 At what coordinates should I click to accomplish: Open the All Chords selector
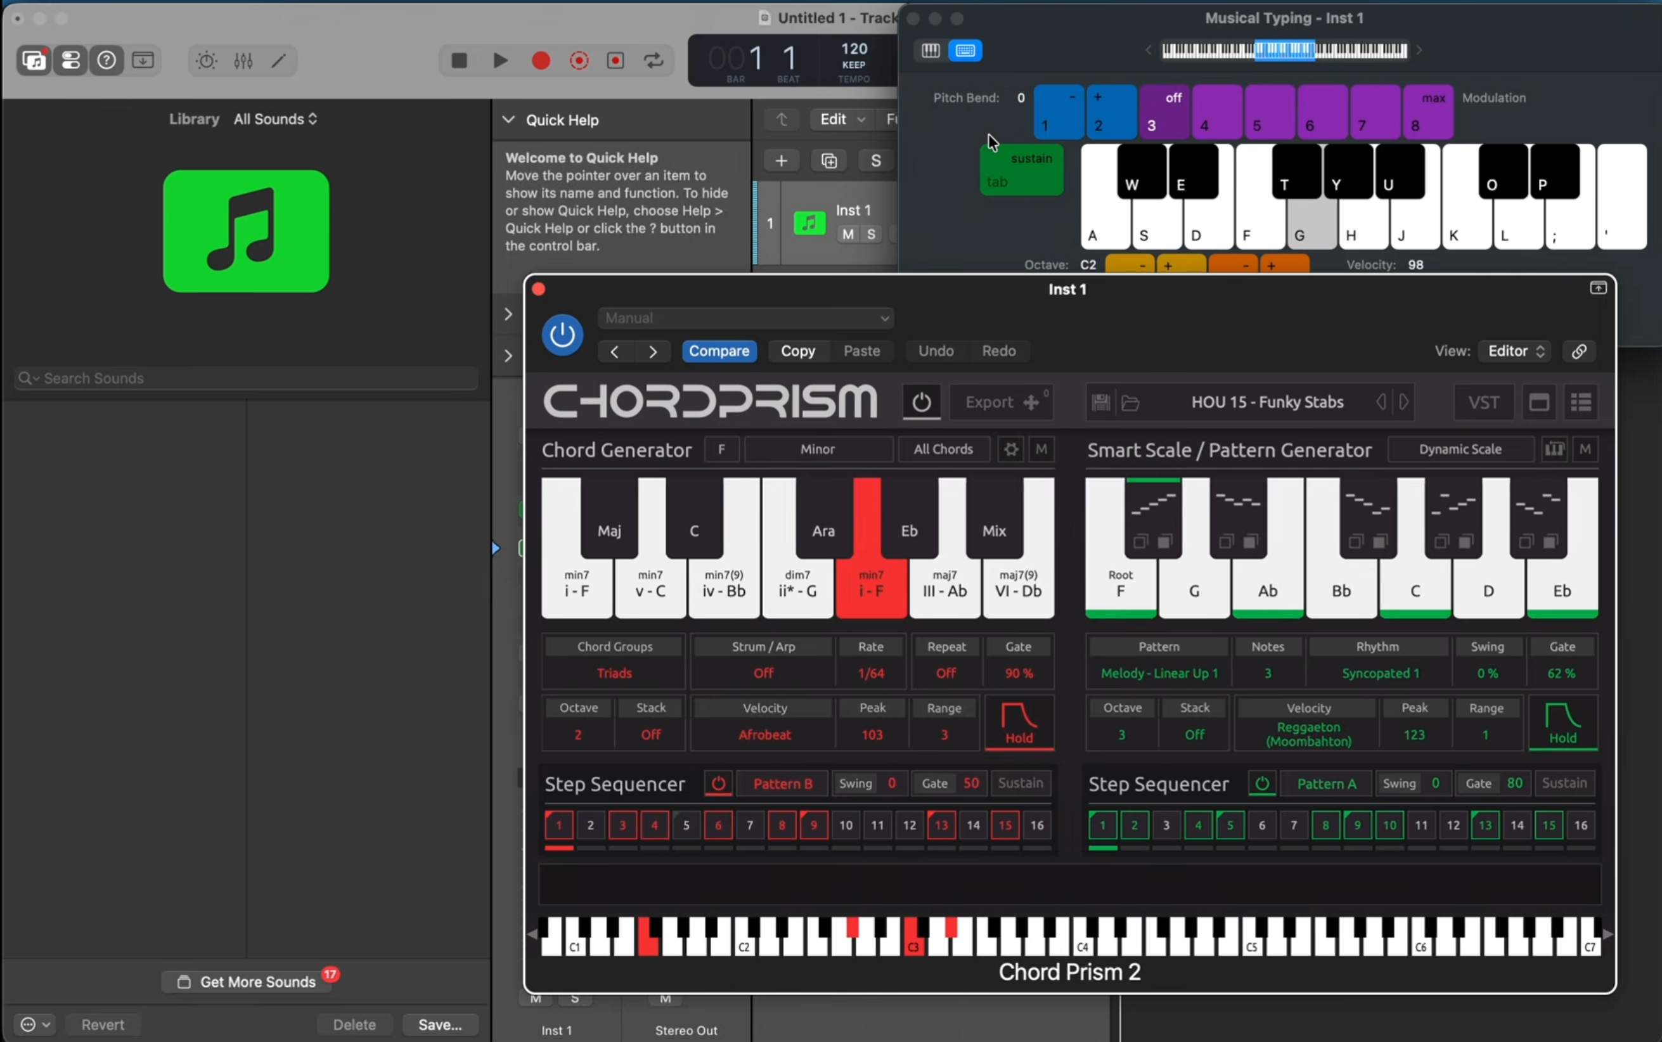click(x=943, y=449)
